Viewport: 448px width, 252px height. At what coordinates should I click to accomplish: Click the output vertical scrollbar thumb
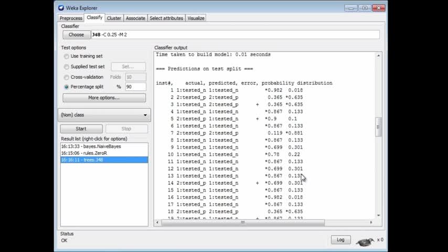[x=378, y=127]
